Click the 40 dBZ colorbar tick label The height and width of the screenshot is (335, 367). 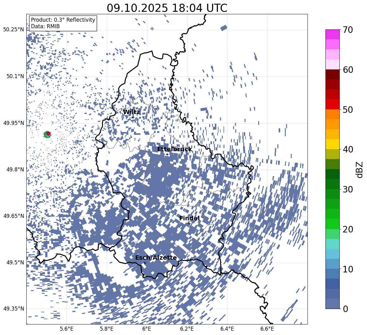coord(348,149)
